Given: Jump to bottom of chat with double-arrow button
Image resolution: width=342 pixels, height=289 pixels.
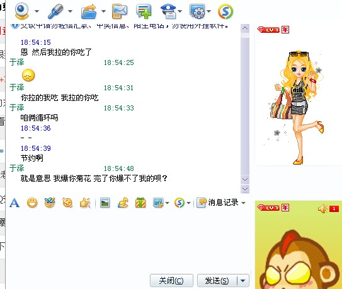Looking at the screenshot, I should click(245, 189).
